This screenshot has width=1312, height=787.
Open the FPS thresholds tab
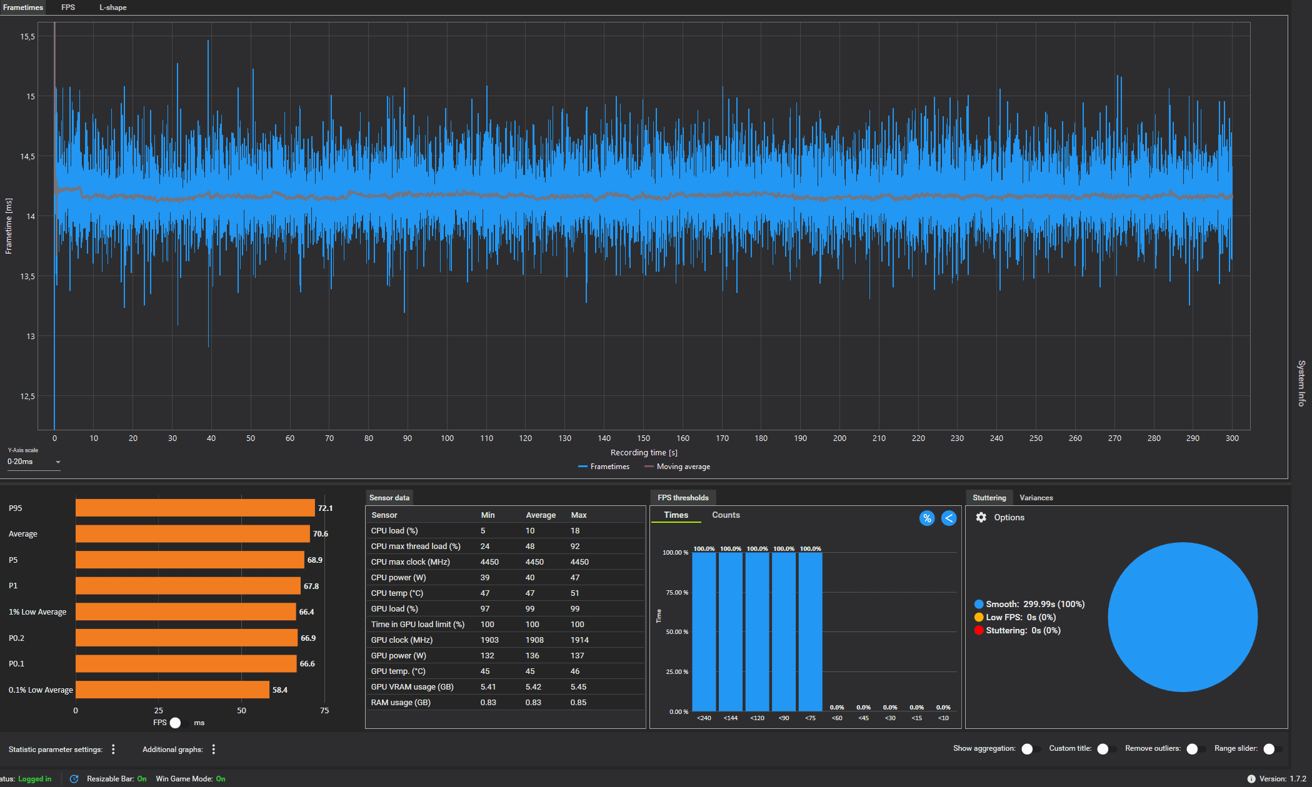[x=683, y=498]
